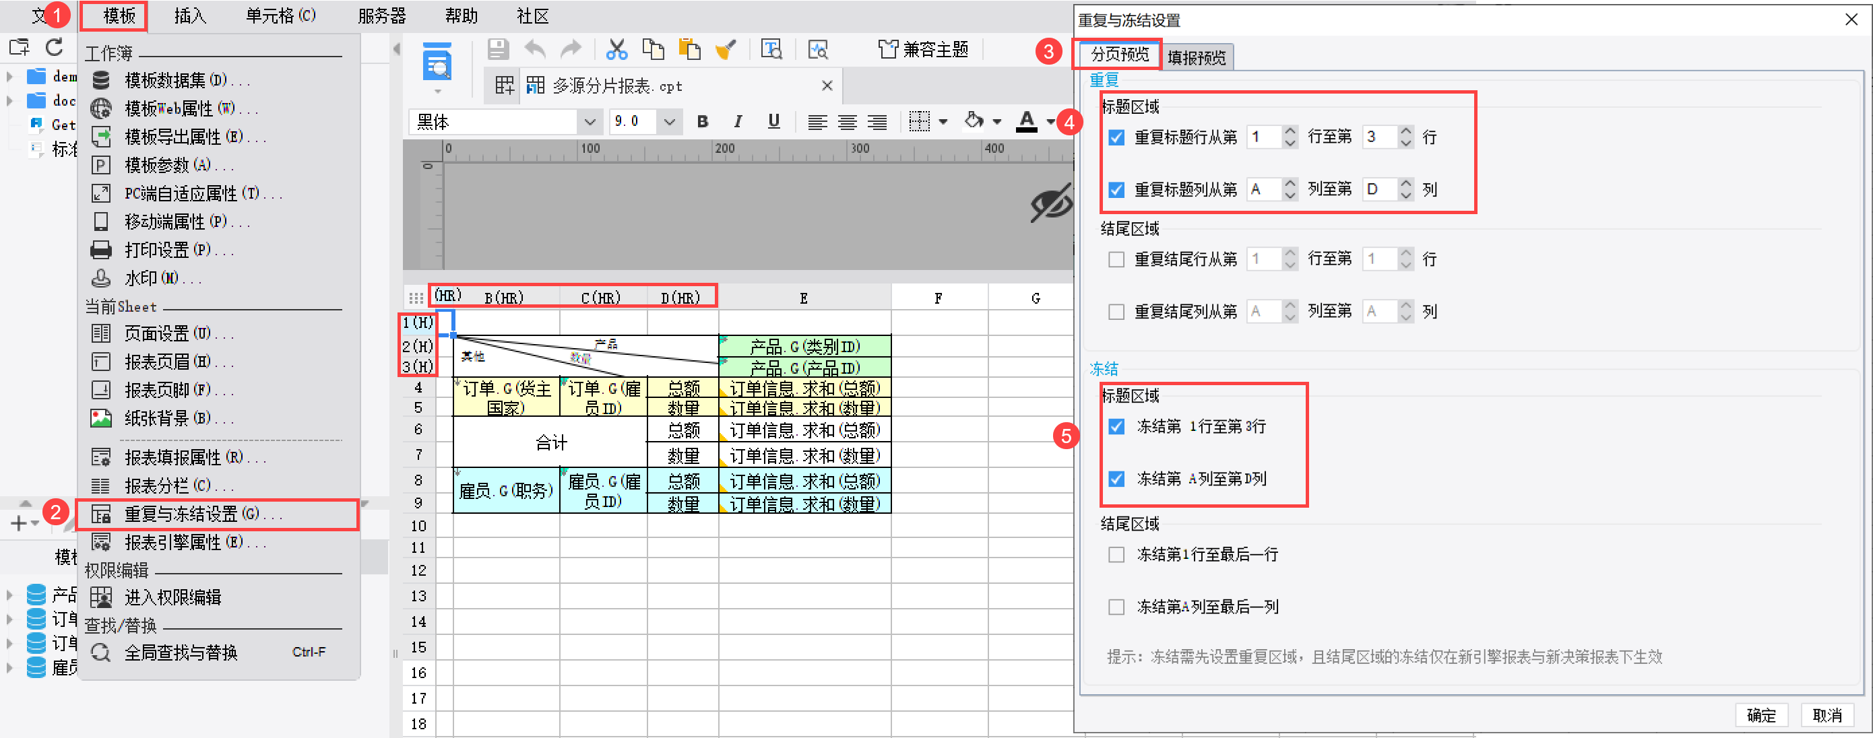The height and width of the screenshot is (738, 1873).
Task: Click the Save floppy disk icon
Action: click(x=498, y=49)
